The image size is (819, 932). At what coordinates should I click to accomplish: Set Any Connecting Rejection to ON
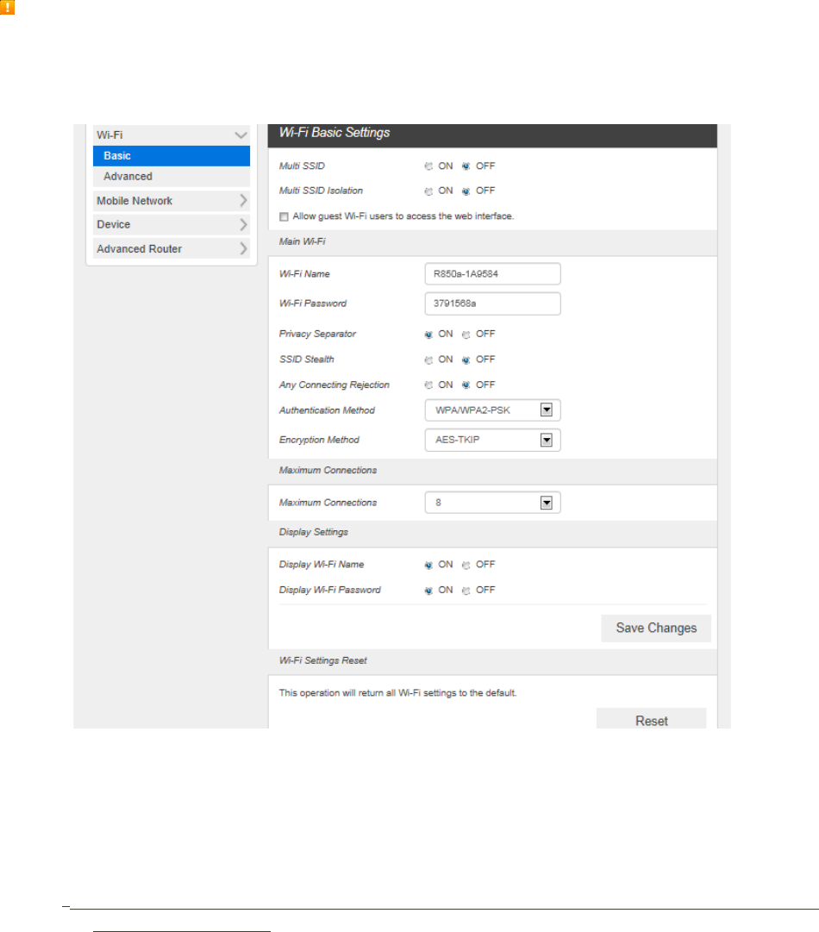click(428, 385)
